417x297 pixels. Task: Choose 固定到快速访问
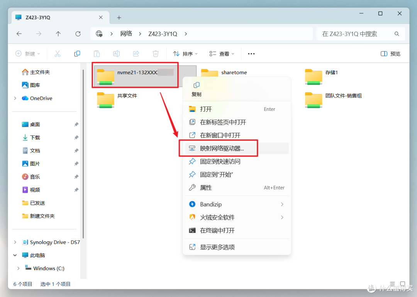pos(237,161)
